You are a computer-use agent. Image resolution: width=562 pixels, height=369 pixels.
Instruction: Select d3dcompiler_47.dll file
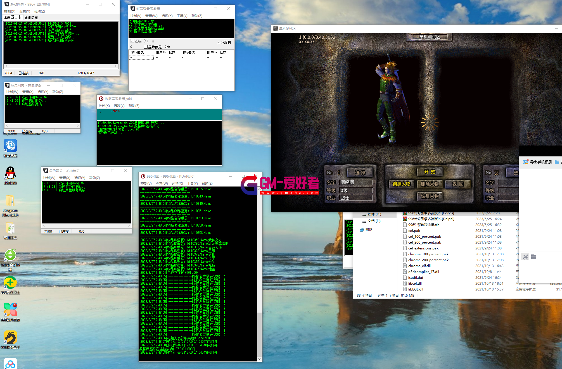click(x=423, y=272)
